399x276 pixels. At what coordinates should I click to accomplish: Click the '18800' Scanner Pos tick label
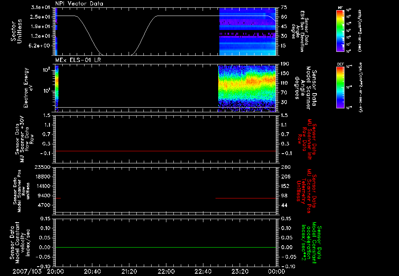click(x=42, y=177)
